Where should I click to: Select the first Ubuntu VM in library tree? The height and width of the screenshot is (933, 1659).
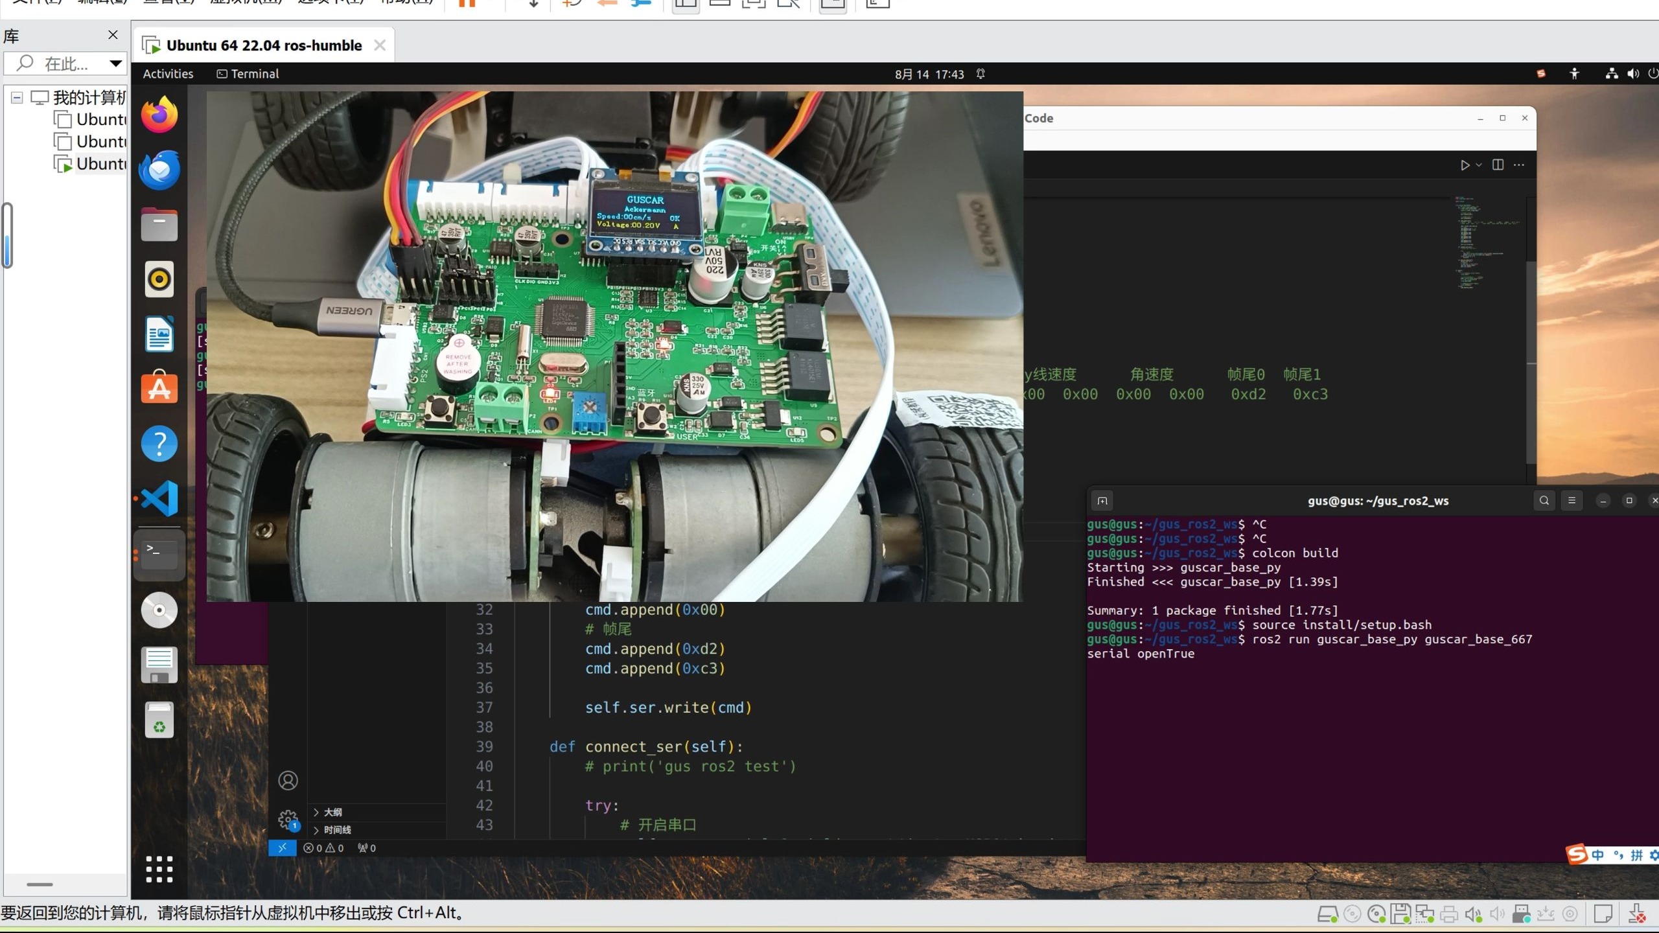[x=91, y=120]
